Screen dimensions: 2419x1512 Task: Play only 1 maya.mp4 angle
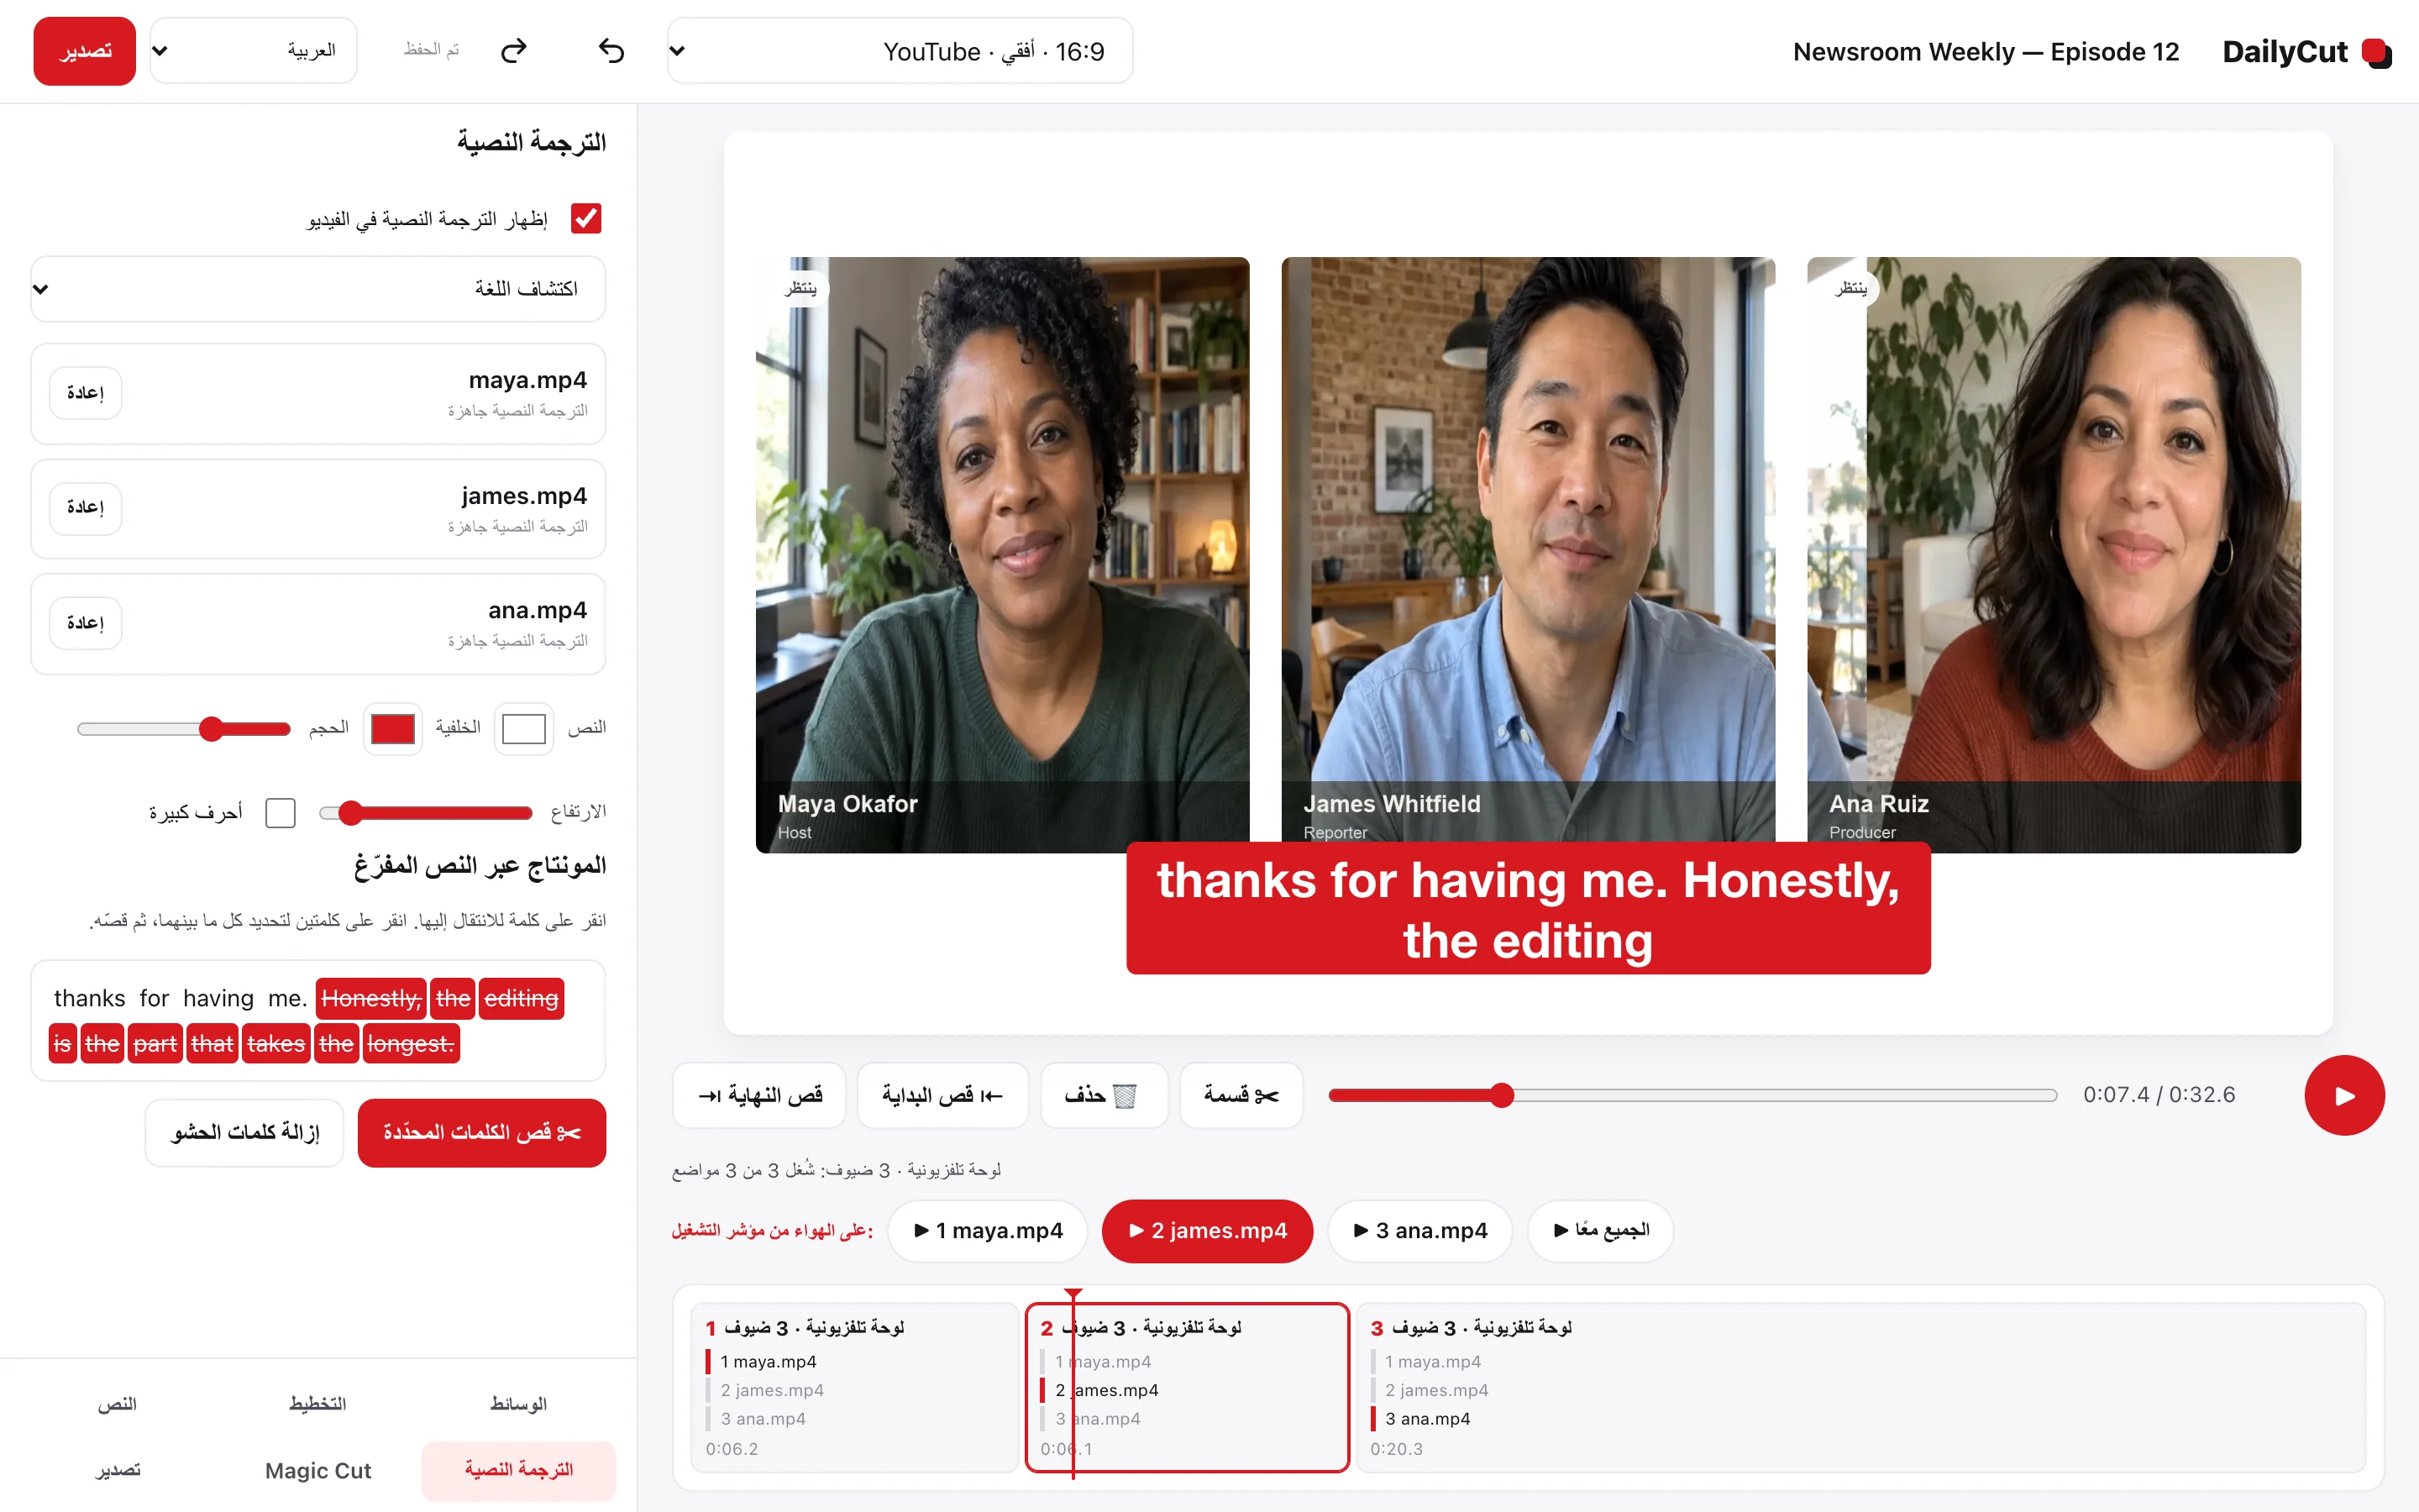[988, 1230]
